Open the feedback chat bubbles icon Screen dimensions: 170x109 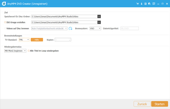(149, 4)
